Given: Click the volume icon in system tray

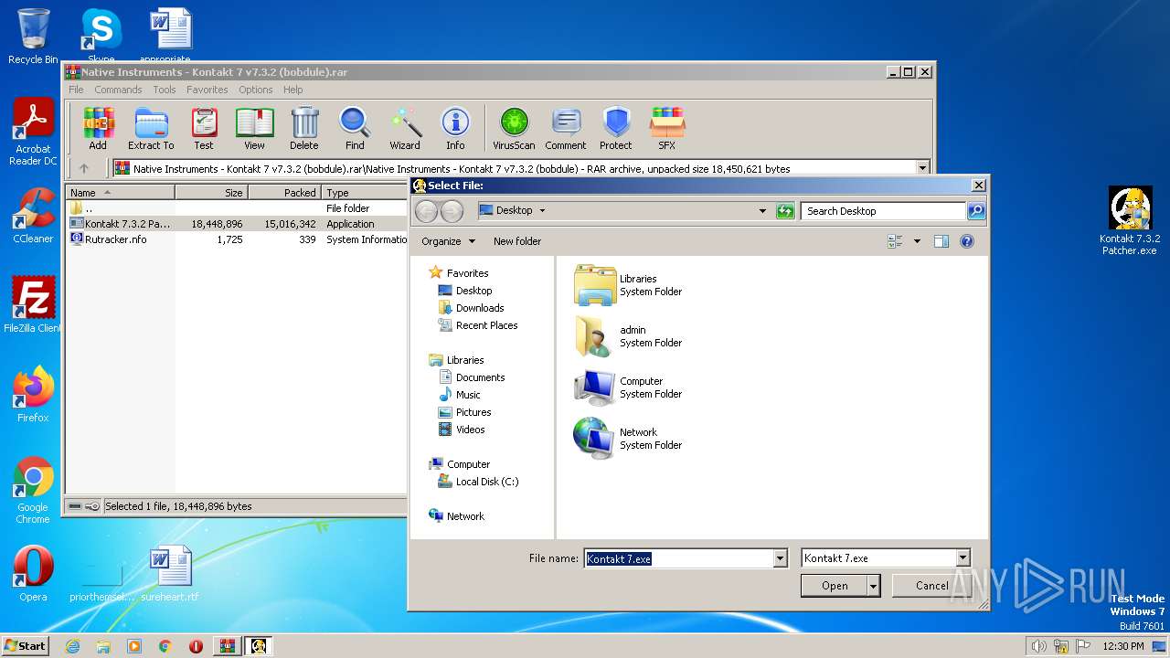Looking at the screenshot, I should pyautogui.click(x=1038, y=646).
